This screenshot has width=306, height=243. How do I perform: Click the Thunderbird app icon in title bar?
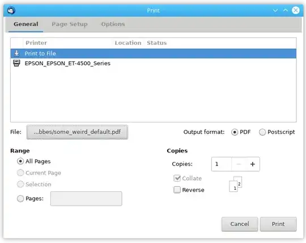point(11,10)
